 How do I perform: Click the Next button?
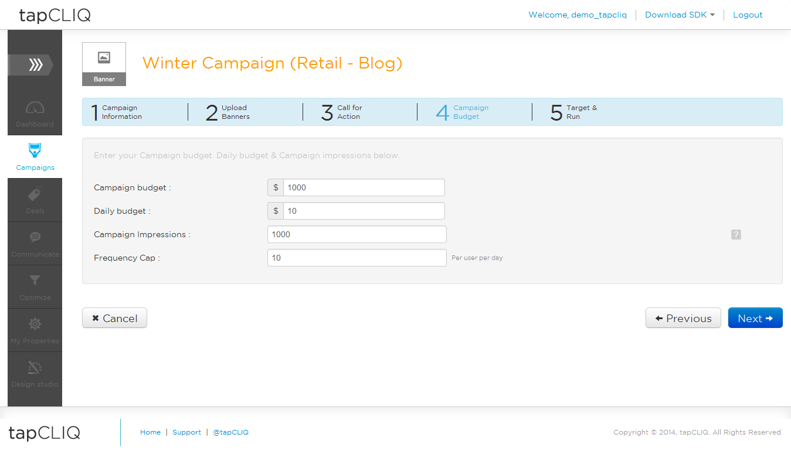[755, 318]
